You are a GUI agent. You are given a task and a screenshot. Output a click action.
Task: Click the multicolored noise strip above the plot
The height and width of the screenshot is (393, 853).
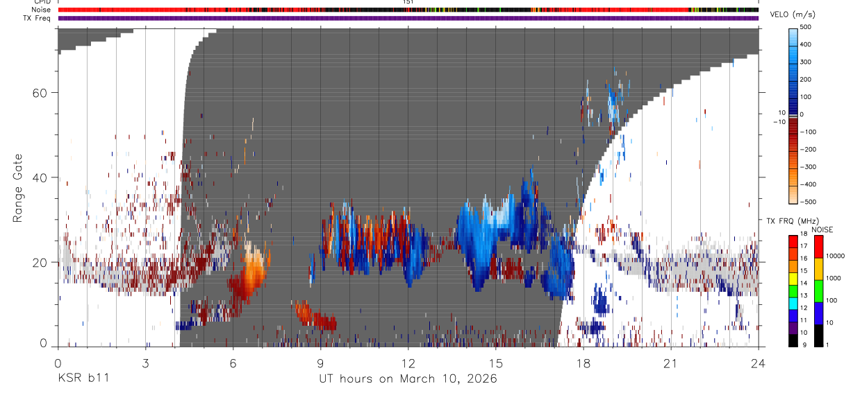click(408, 10)
